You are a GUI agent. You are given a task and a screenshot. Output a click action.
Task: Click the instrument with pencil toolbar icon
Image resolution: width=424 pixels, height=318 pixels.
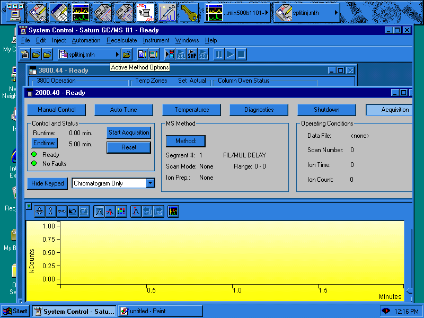coord(154,55)
